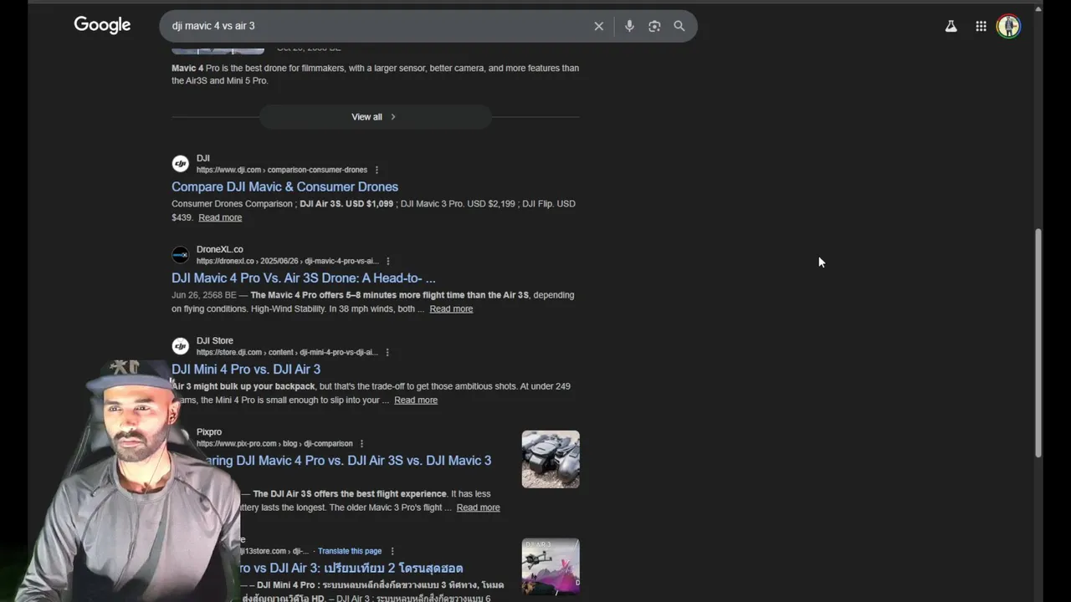This screenshot has width=1071, height=602.
Task: Click the DJI Store site name
Action: click(x=214, y=340)
